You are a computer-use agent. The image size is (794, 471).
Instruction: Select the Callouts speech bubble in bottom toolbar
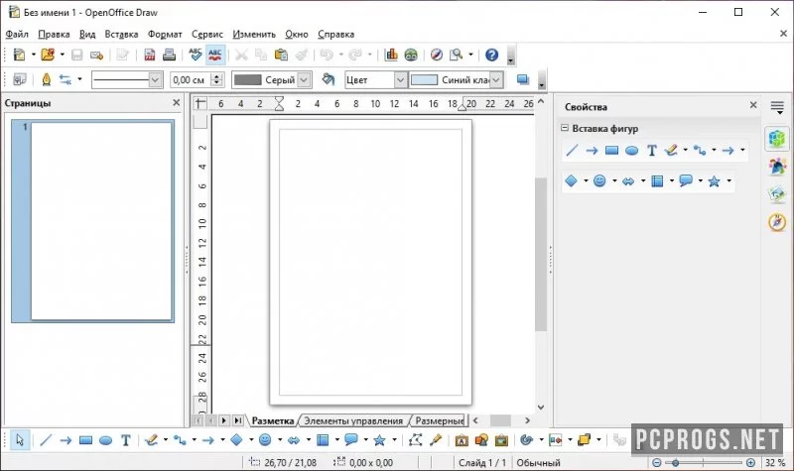click(351, 440)
